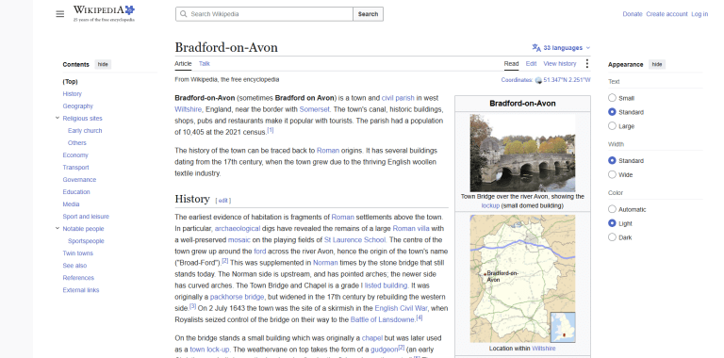Open the civil parish link

pyautogui.click(x=398, y=98)
